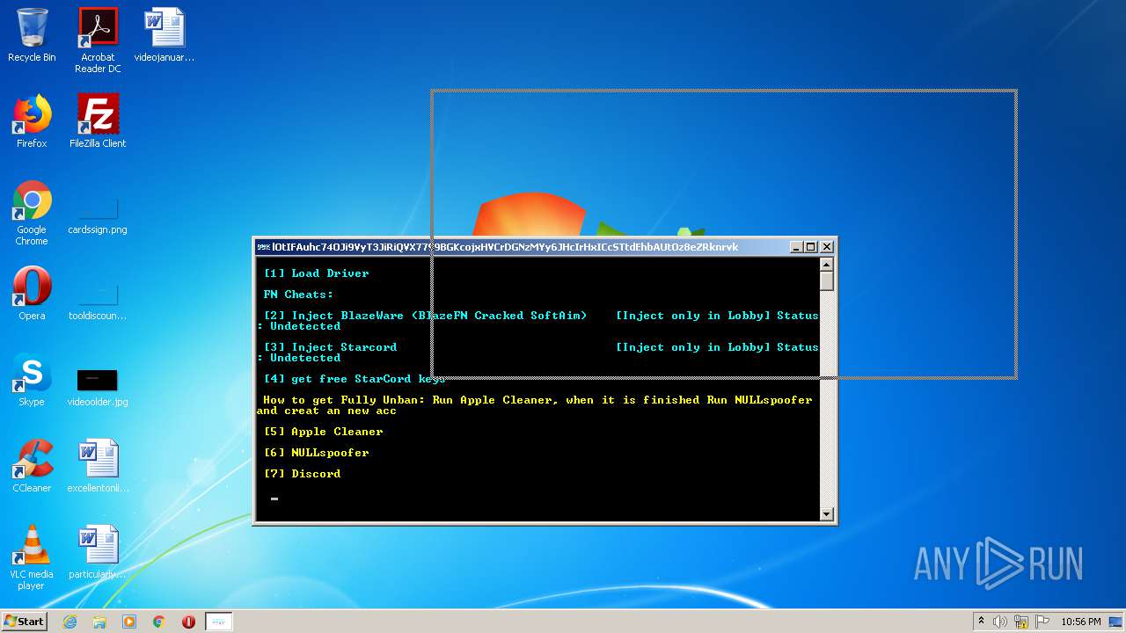
Task: Click the console vertical scrollbar thumb
Action: (826, 281)
